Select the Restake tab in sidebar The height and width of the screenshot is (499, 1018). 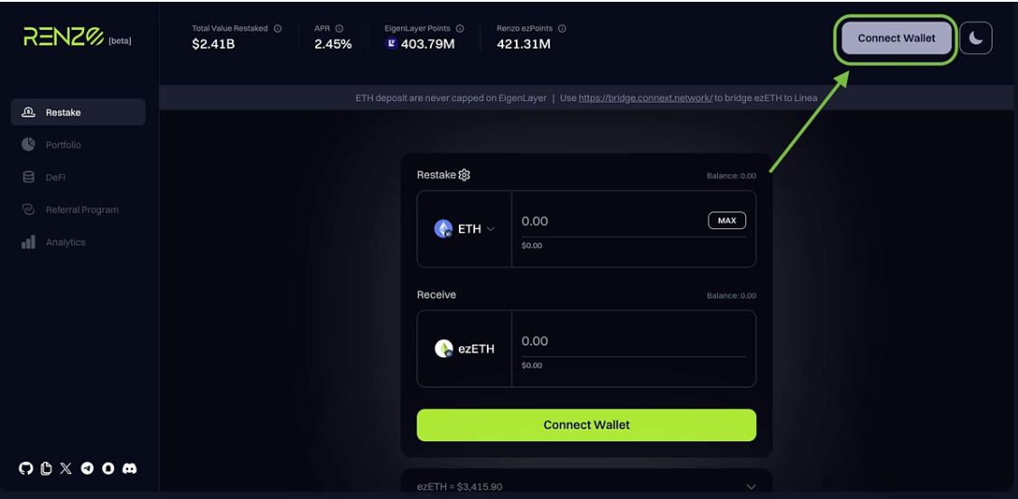click(x=78, y=112)
